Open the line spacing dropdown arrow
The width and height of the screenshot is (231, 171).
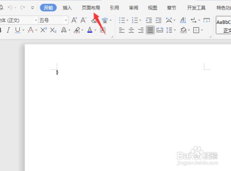click(175, 30)
